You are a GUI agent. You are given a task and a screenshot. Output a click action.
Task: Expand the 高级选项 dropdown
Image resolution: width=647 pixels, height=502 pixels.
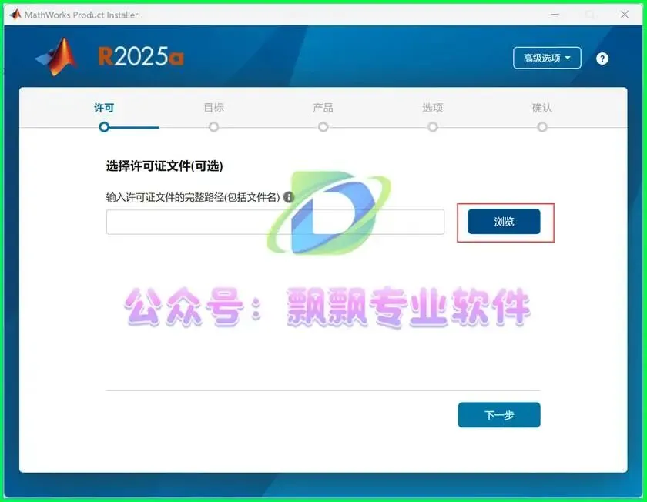(547, 59)
